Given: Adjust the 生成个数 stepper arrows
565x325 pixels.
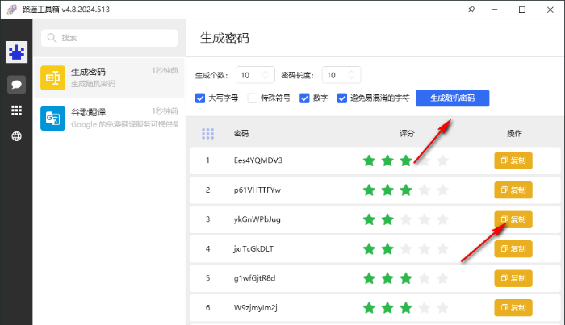Looking at the screenshot, I should (x=267, y=75).
